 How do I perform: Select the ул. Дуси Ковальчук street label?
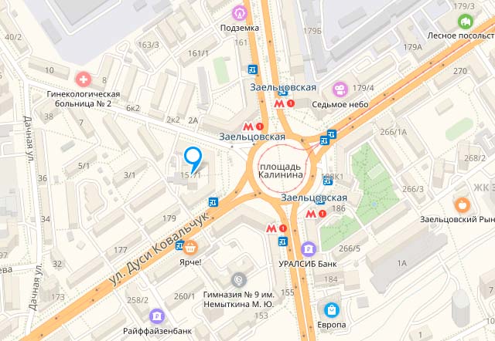tap(160, 248)
